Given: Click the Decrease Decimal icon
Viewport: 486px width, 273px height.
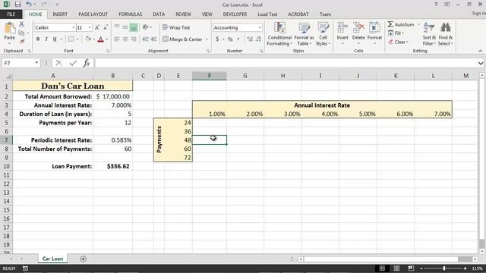Looking at the screenshot, I should click(x=258, y=39).
